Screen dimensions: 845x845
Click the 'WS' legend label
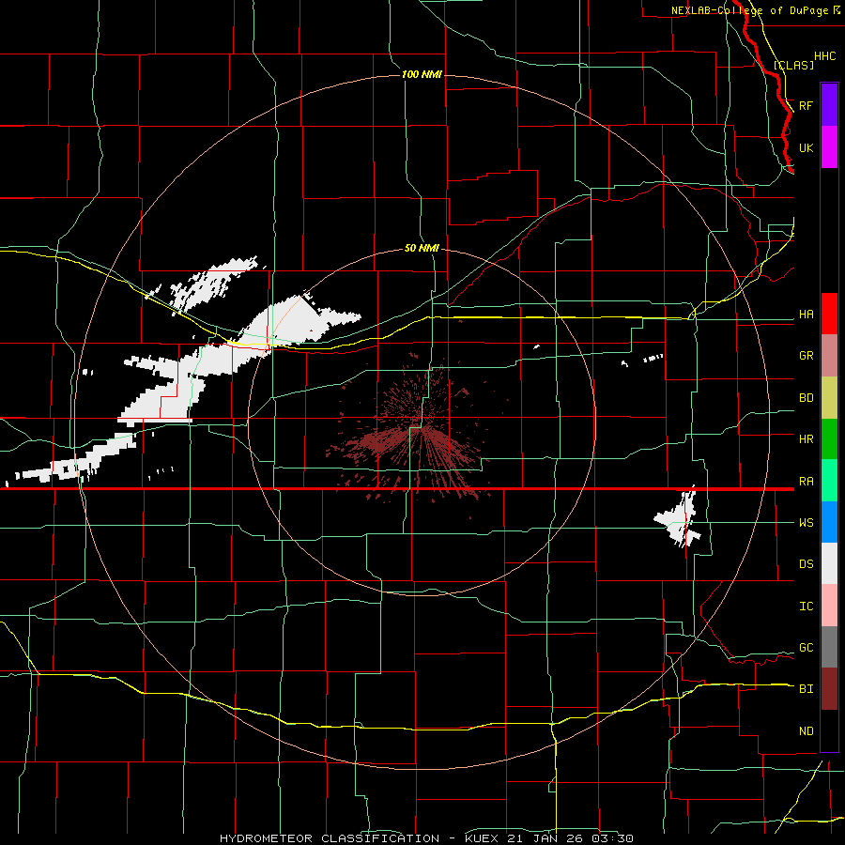[806, 523]
